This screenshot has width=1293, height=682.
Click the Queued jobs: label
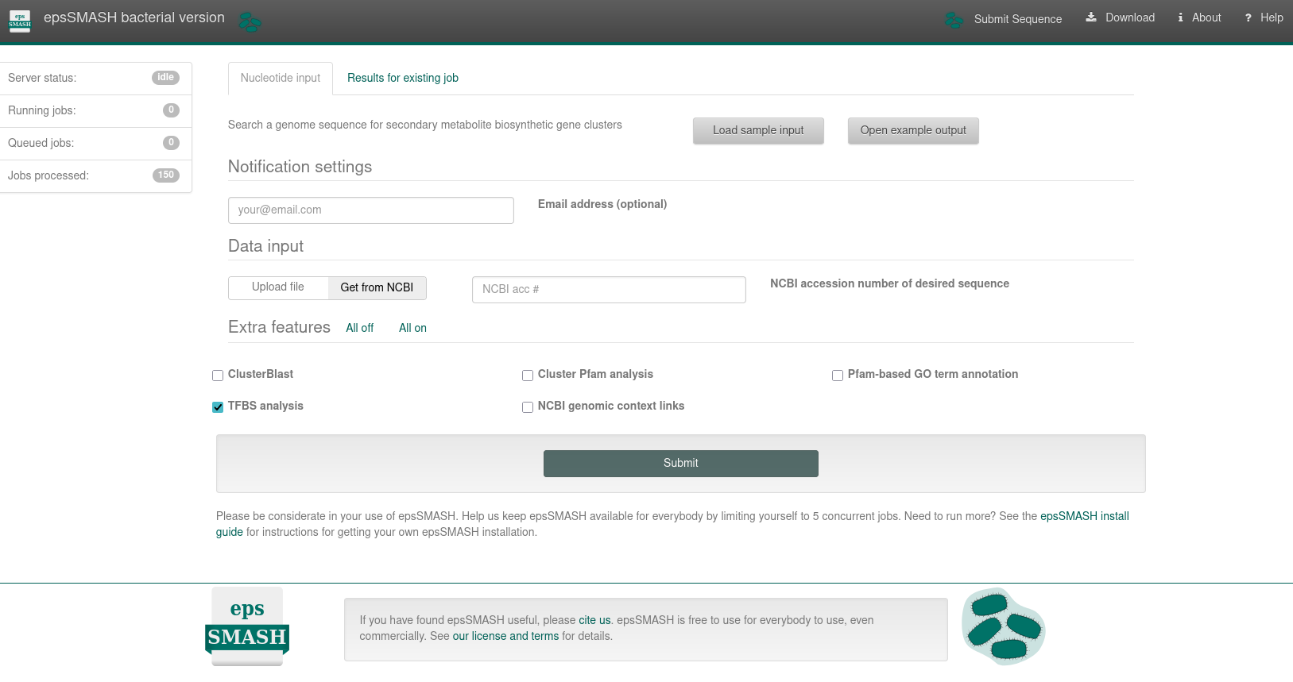tap(41, 143)
